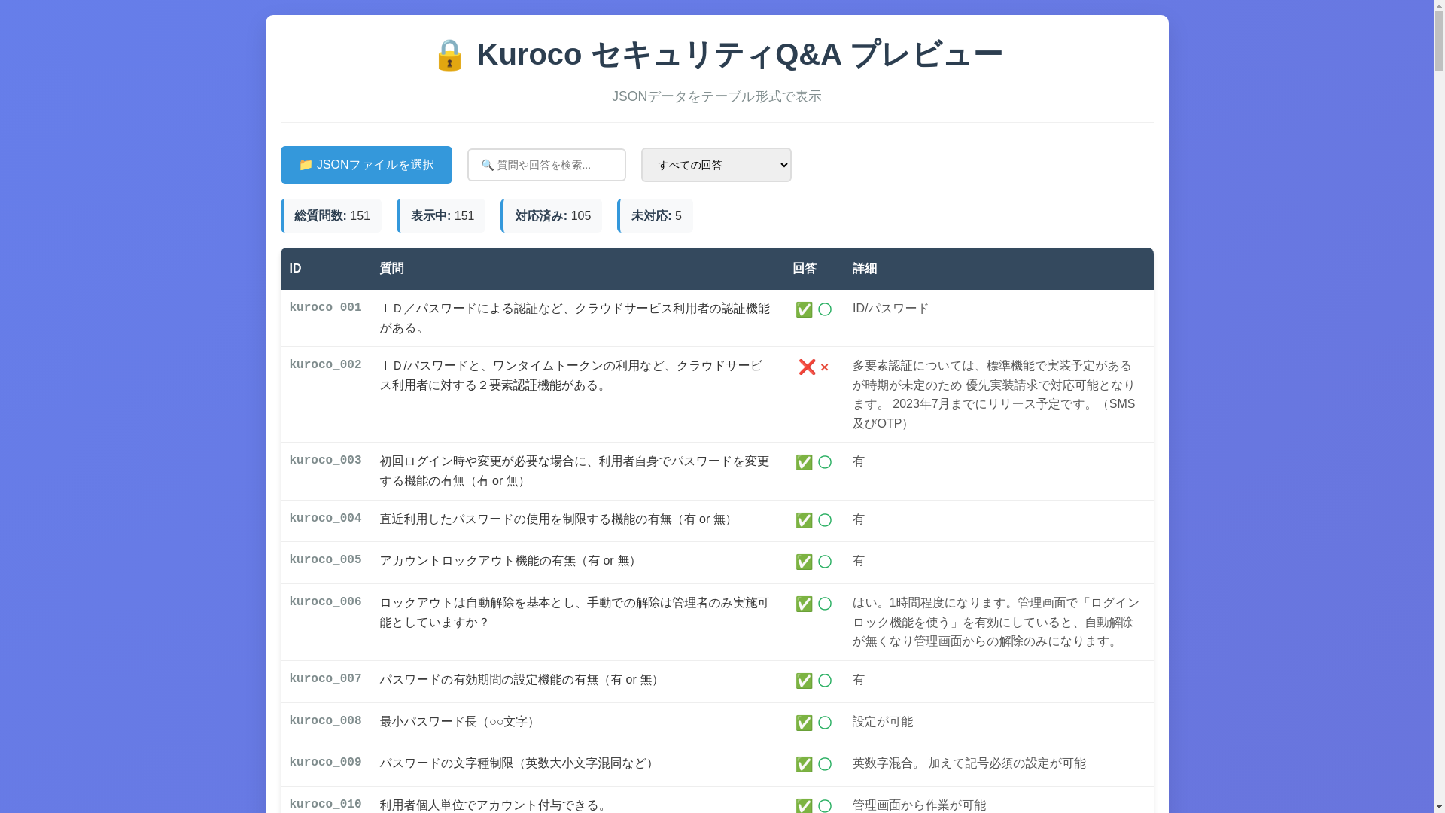The height and width of the screenshot is (813, 1445).
Task: Click the lock icon in the page title
Action: [449, 55]
